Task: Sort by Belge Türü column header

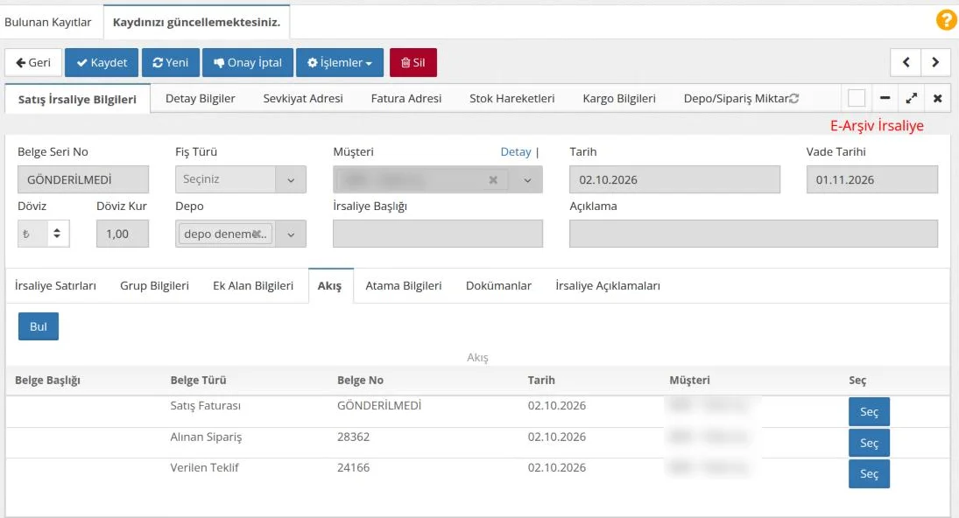Action: [198, 380]
